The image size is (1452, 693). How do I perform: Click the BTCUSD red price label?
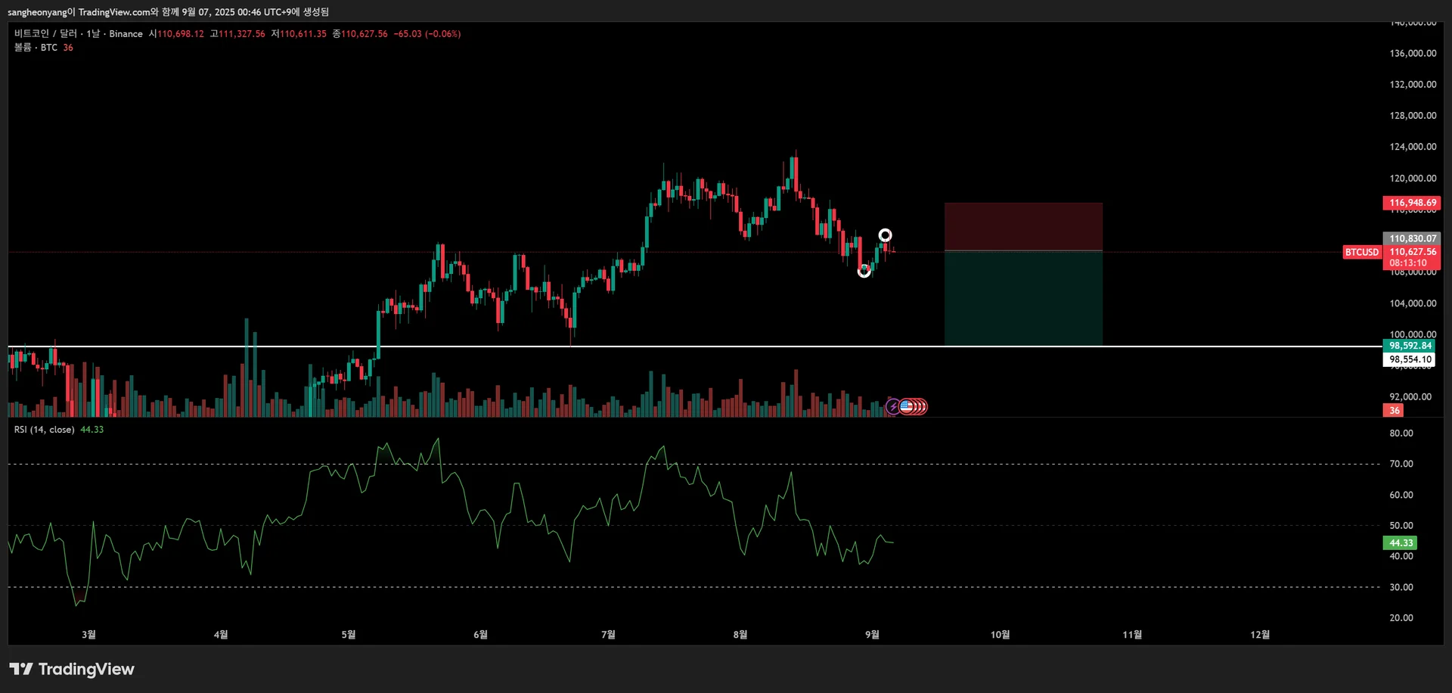click(1362, 252)
